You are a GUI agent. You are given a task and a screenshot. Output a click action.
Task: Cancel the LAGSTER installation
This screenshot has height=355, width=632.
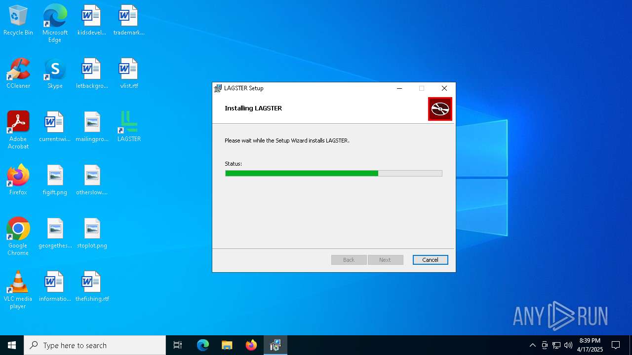[430, 260]
